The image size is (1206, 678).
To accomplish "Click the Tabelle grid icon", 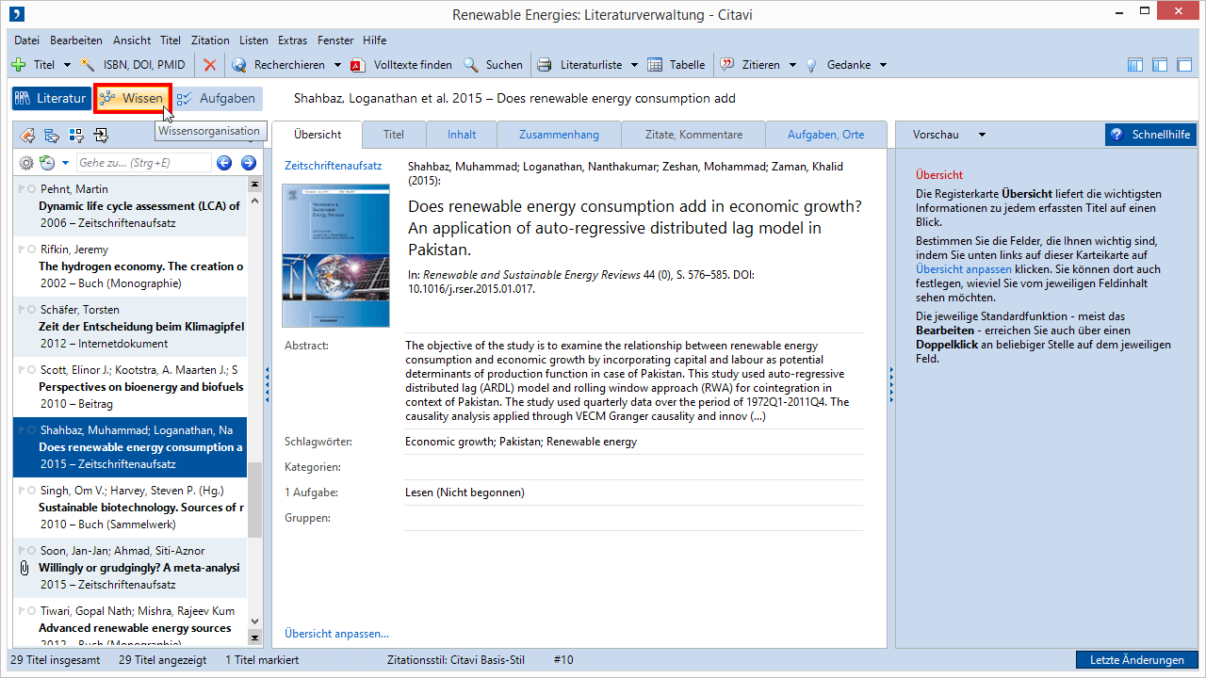I will point(656,65).
